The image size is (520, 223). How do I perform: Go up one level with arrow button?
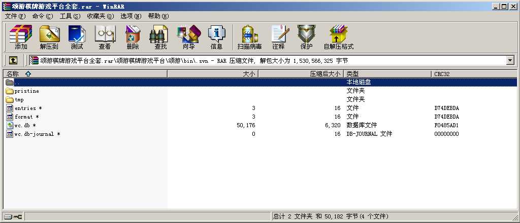pyautogui.click(x=13, y=60)
